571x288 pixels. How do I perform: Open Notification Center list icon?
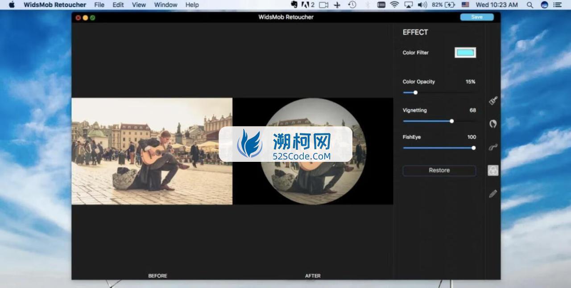tap(558, 4)
